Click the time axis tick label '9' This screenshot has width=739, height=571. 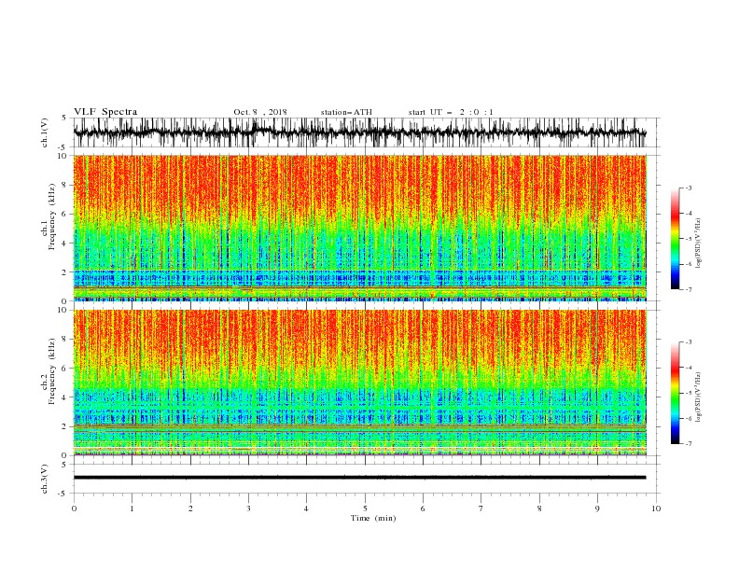point(597,508)
